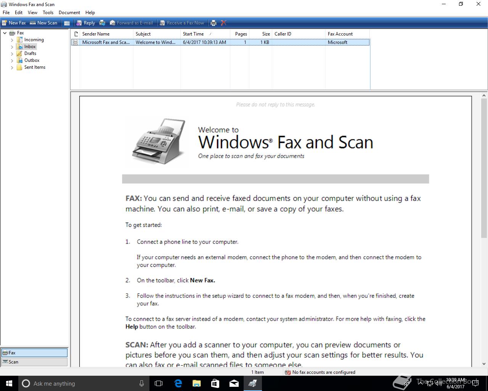Open the Help menu
This screenshot has width=488, height=391.
(x=90, y=13)
